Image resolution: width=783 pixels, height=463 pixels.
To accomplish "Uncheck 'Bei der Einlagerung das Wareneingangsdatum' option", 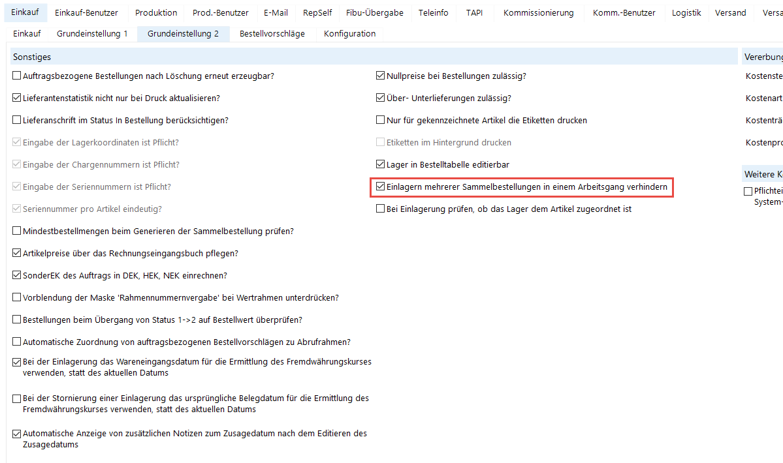I will click(x=16, y=363).
